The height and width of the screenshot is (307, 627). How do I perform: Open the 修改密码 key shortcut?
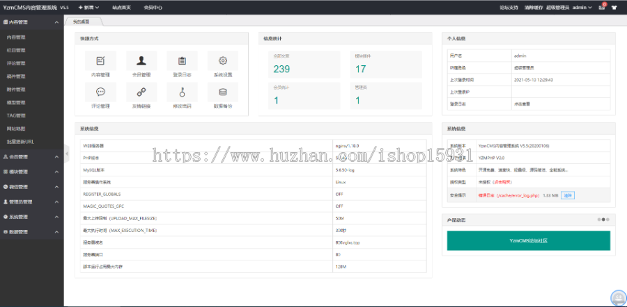182,92
